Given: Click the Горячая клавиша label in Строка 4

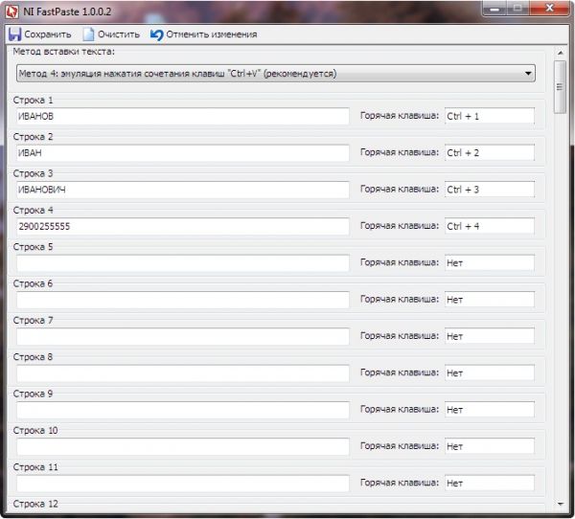Looking at the screenshot, I should click(400, 226).
